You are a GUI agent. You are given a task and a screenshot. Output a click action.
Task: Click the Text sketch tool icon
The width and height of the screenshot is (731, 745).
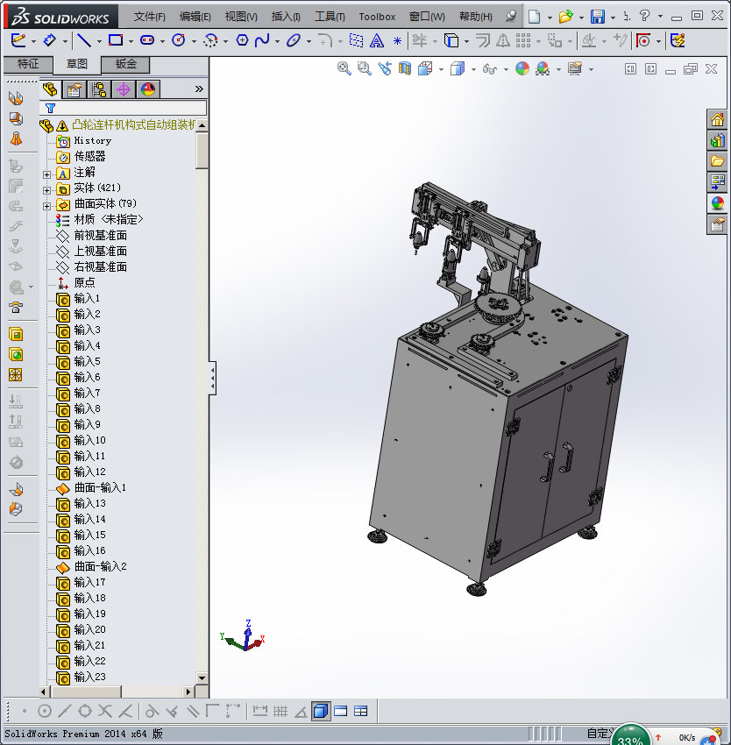pyautogui.click(x=376, y=41)
